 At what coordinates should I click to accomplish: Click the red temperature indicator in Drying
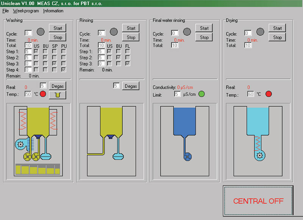268,94
